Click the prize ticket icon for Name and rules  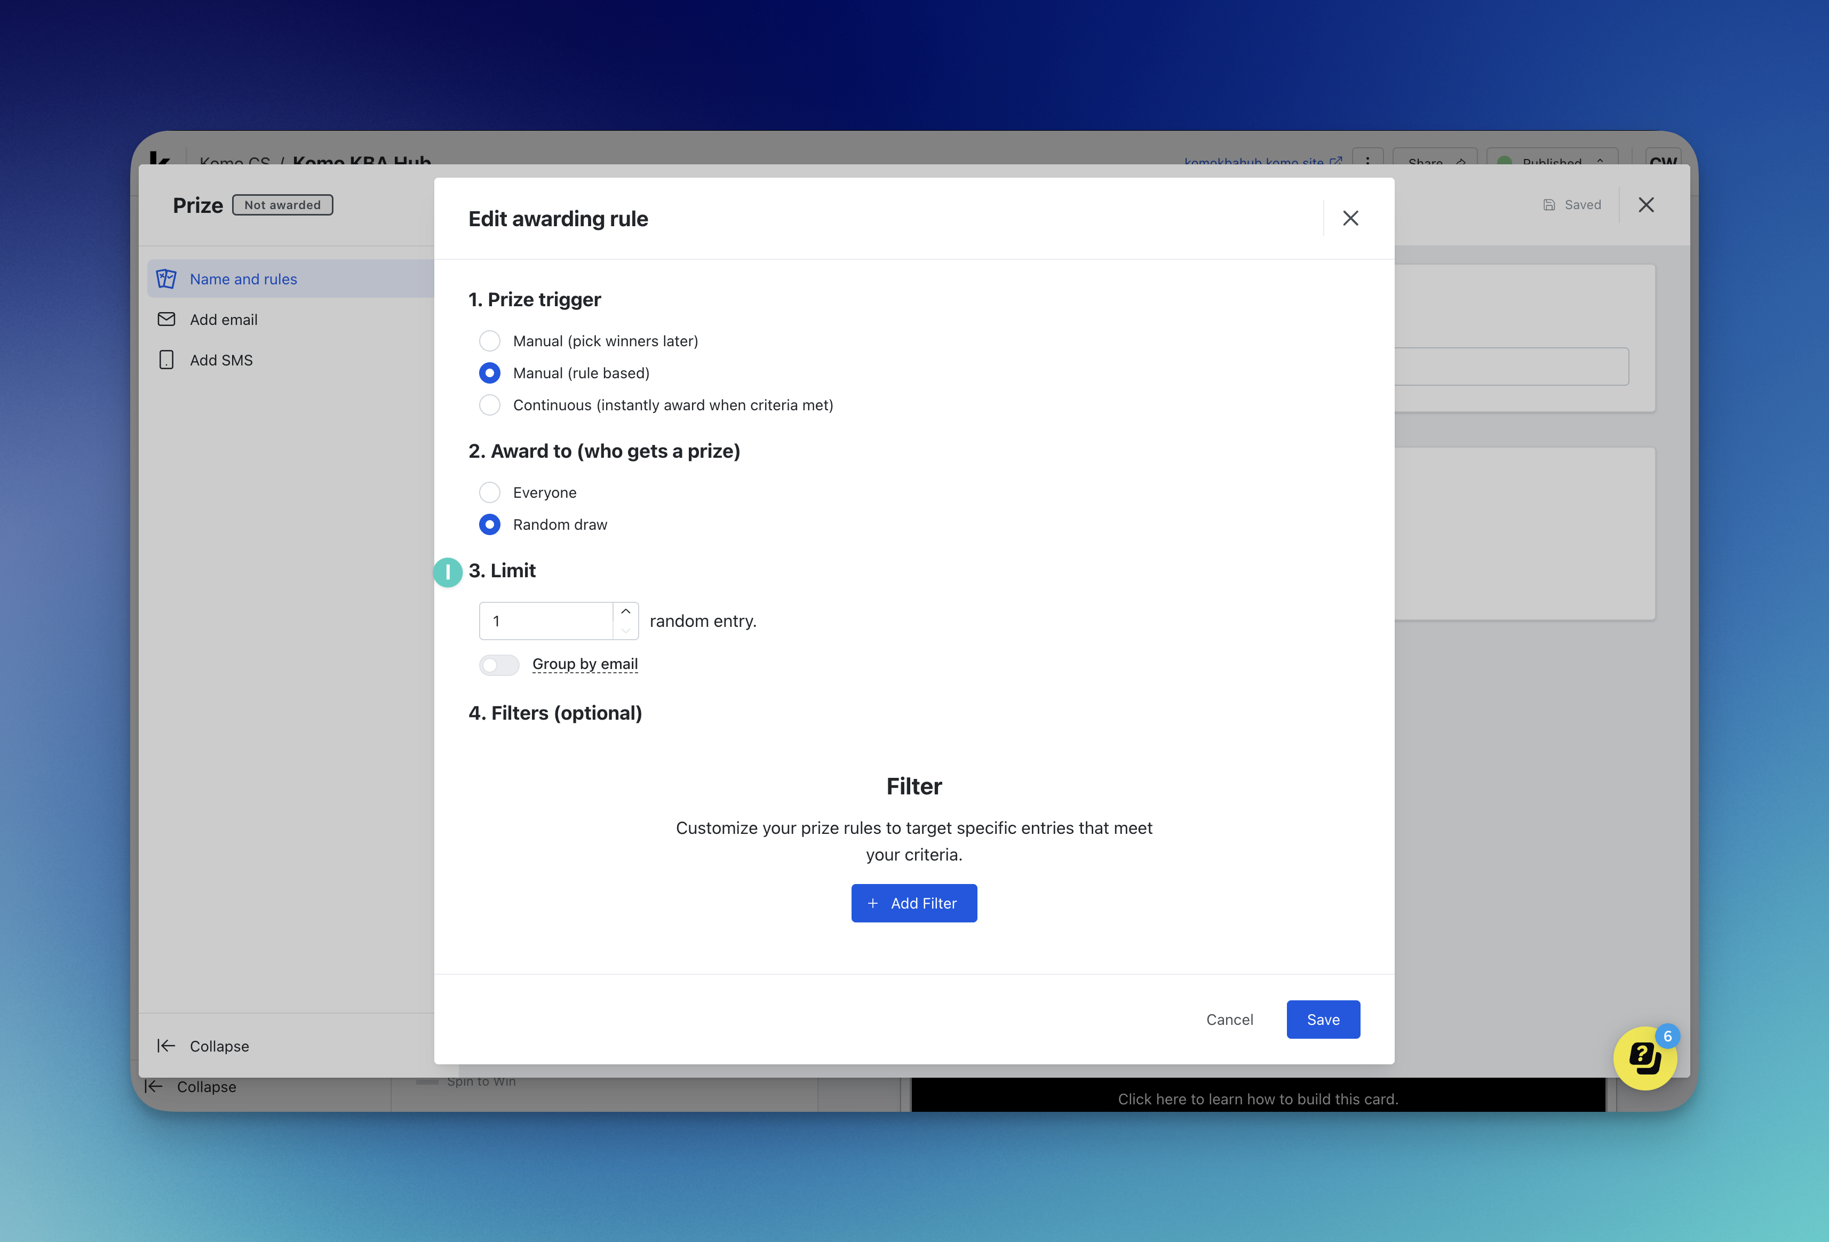point(166,280)
